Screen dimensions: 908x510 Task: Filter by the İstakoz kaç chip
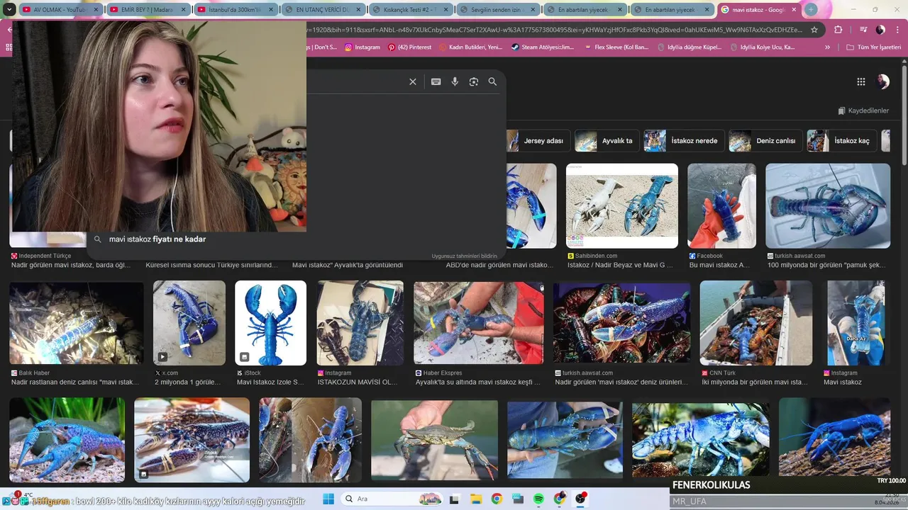(x=842, y=140)
